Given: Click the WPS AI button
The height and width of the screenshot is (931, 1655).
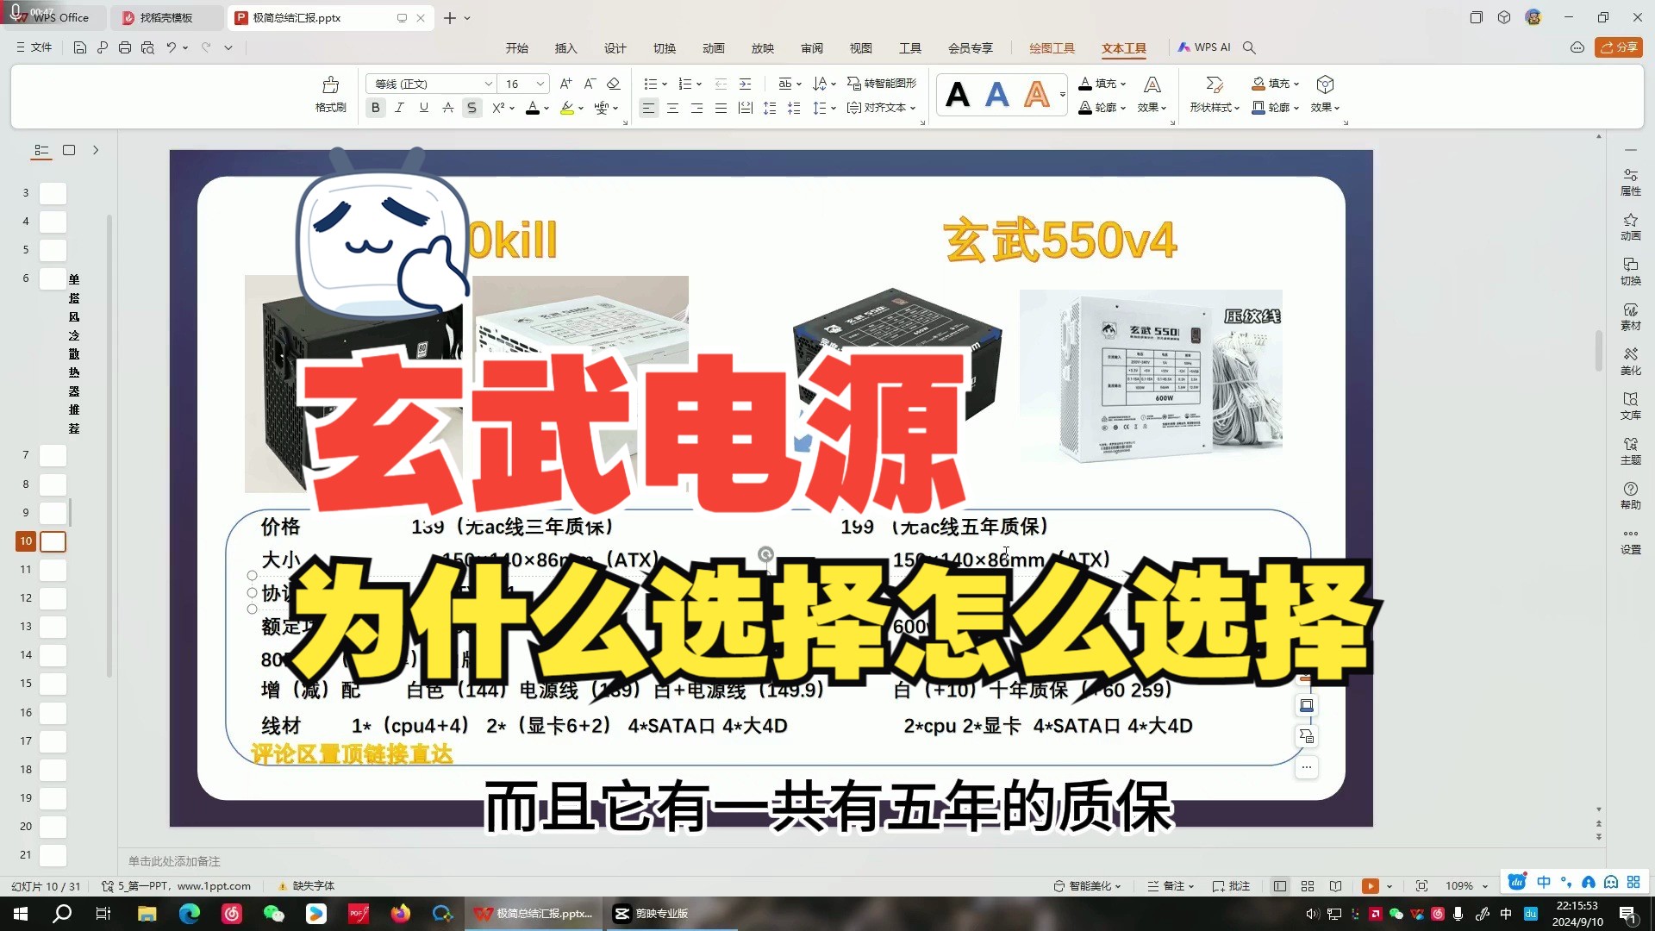Looking at the screenshot, I should [x=1205, y=47].
